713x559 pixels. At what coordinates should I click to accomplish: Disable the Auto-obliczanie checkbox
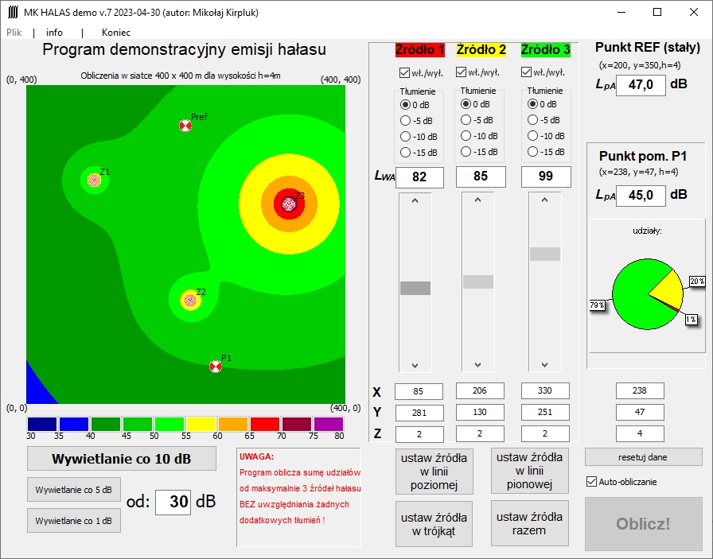point(591,481)
